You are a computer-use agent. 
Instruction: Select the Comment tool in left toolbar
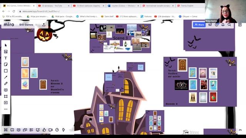click(6, 90)
